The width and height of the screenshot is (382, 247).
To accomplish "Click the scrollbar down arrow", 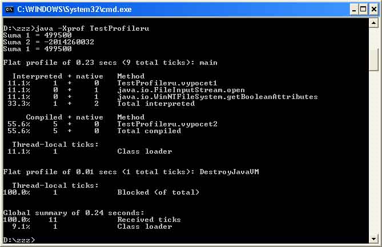I will 373,239.
